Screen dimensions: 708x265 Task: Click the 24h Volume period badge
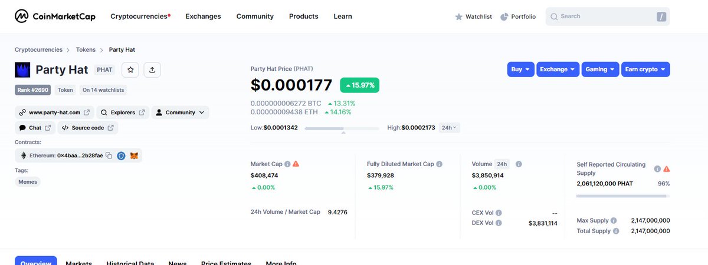point(502,164)
